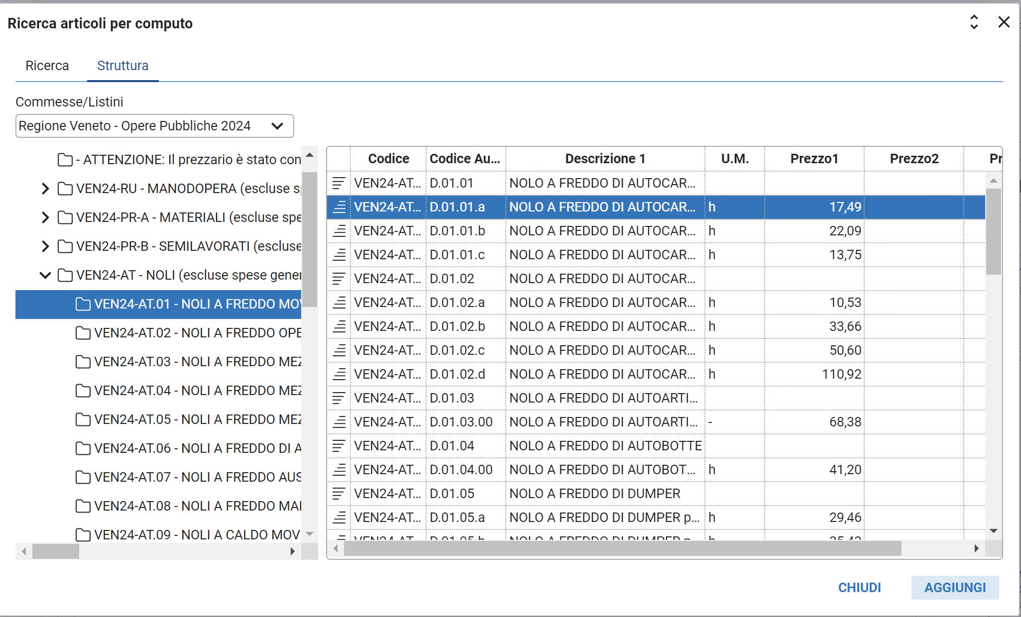Expand the VEN24-PR-A MATERIALI node
This screenshot has height=617, width=1021.
tap(45, 217)
